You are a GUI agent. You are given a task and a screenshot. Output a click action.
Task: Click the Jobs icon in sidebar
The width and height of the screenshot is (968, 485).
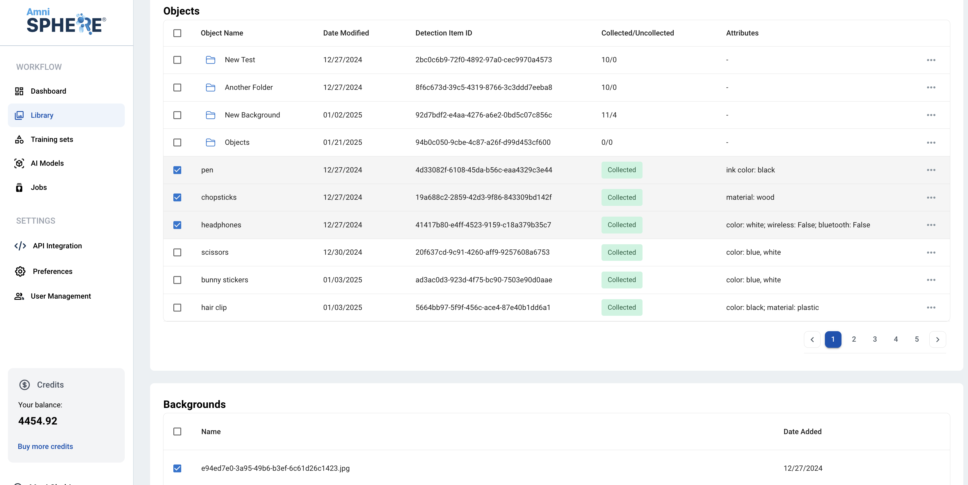pos(19,188)
